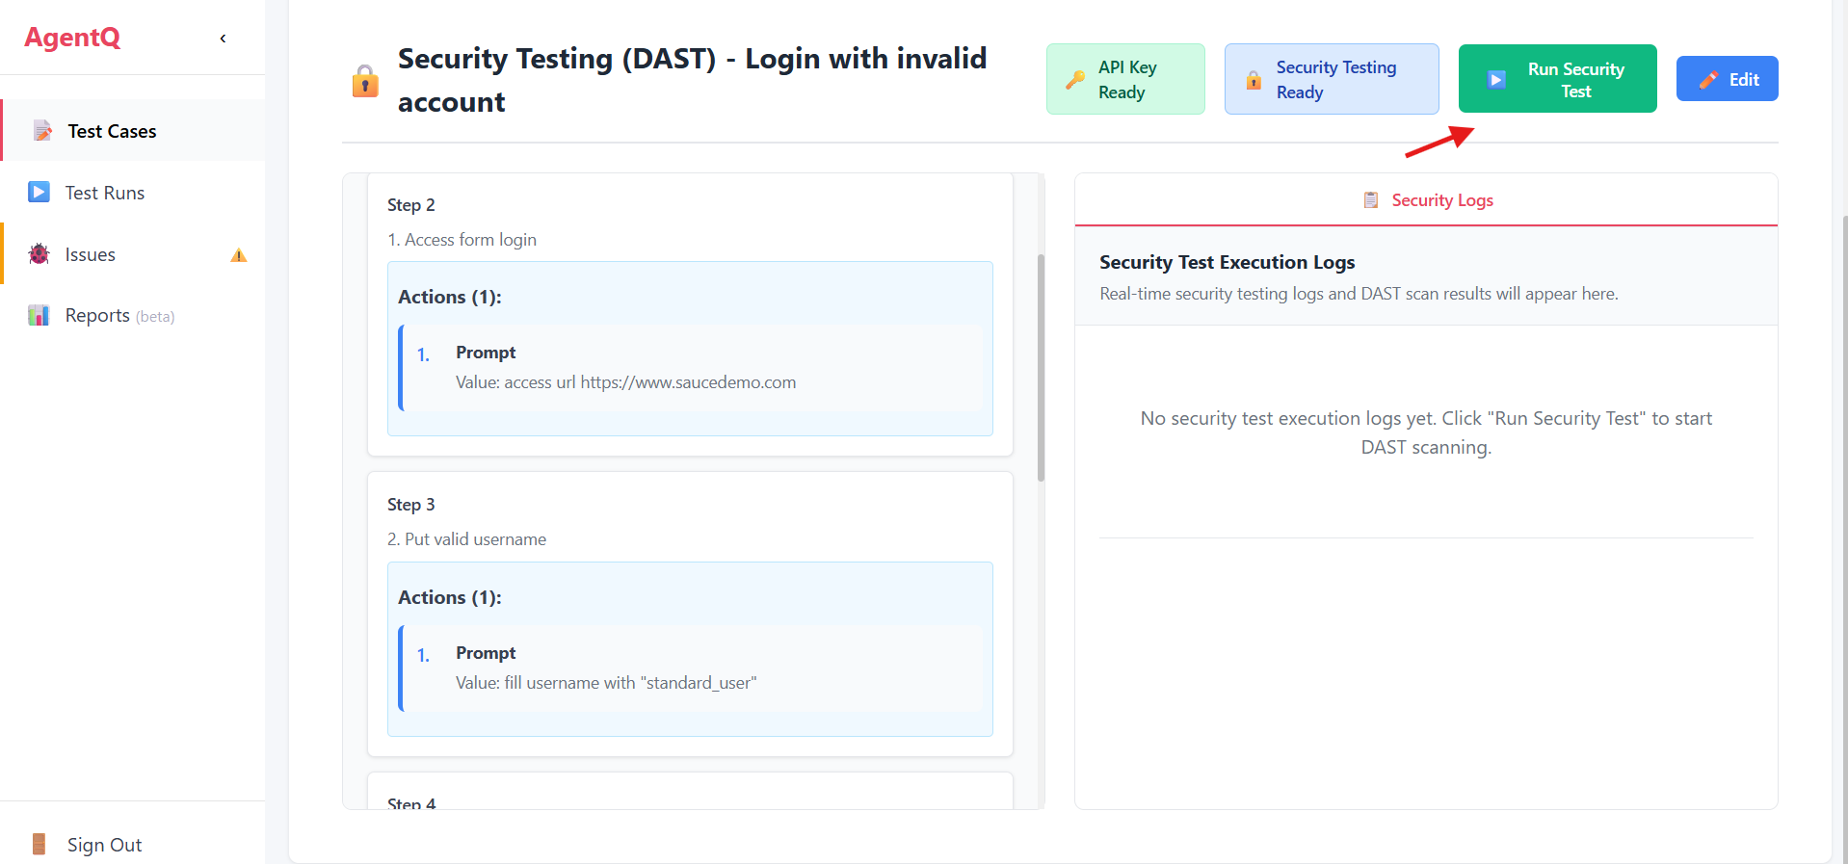Click the Issues bug icon

(x=39, y=254)
